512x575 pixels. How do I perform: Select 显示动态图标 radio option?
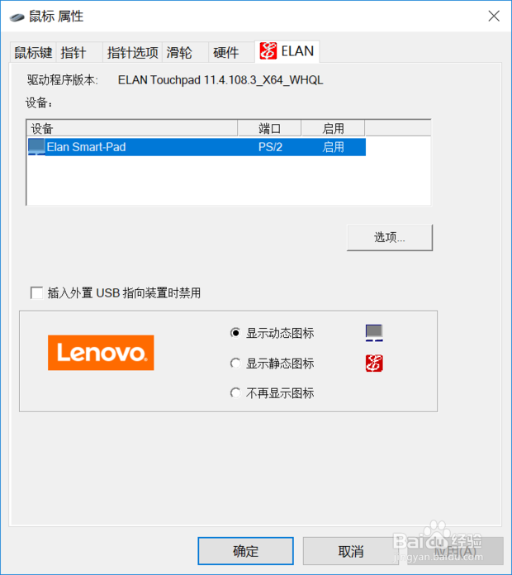[x=235, y=333]
